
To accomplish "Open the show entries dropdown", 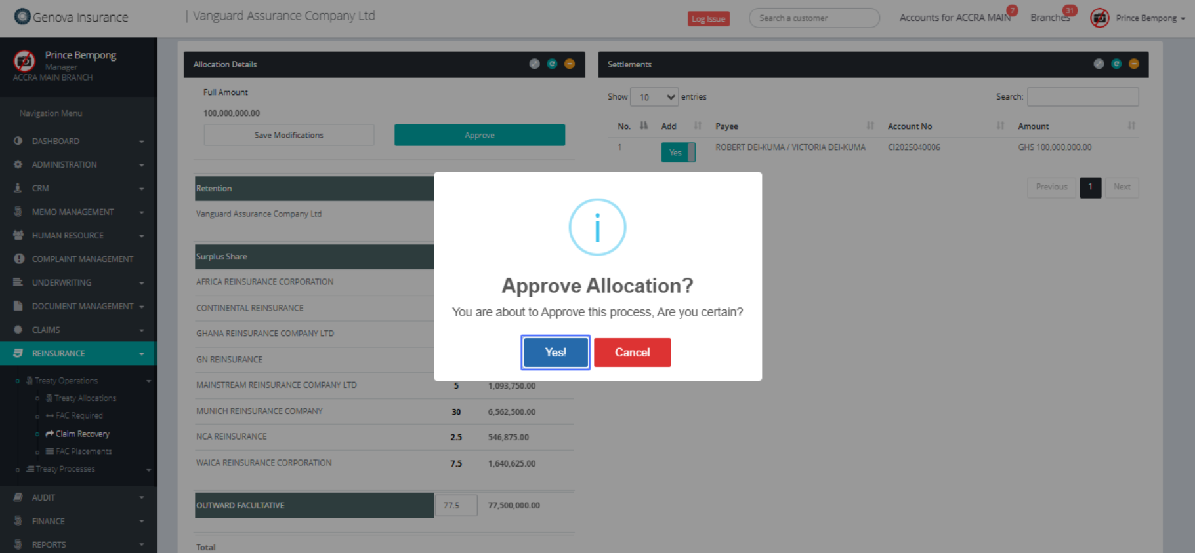I will click(654, 97).
